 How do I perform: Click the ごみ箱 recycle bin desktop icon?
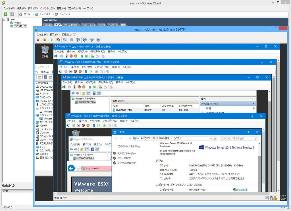pos(45,52)
